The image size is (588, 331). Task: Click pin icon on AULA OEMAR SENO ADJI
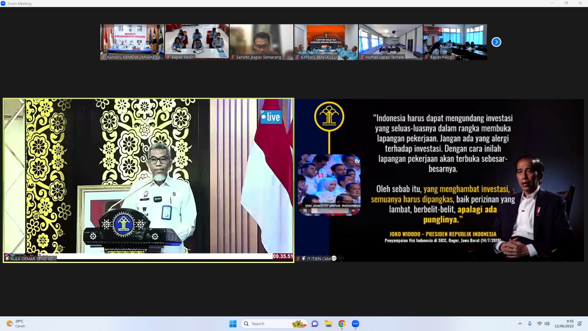point(7,259)
